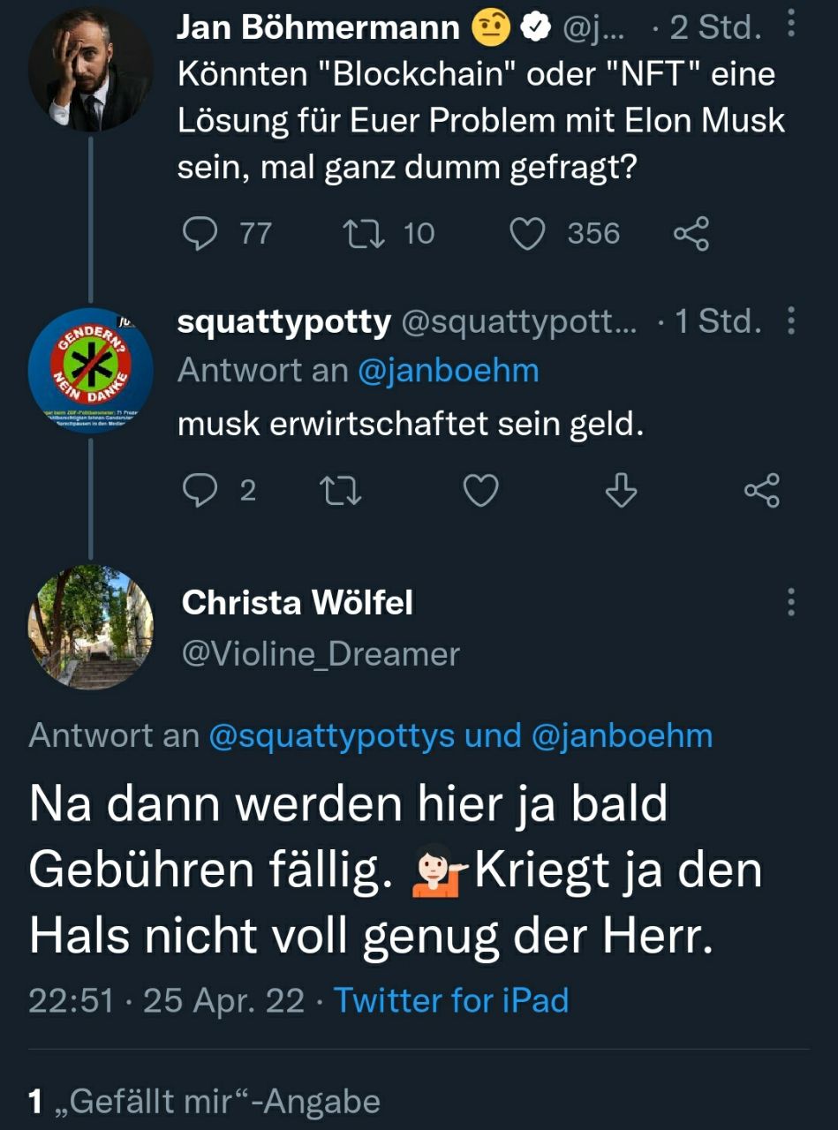Open Christa Wölfel's profile name

[x=297, y=603]
